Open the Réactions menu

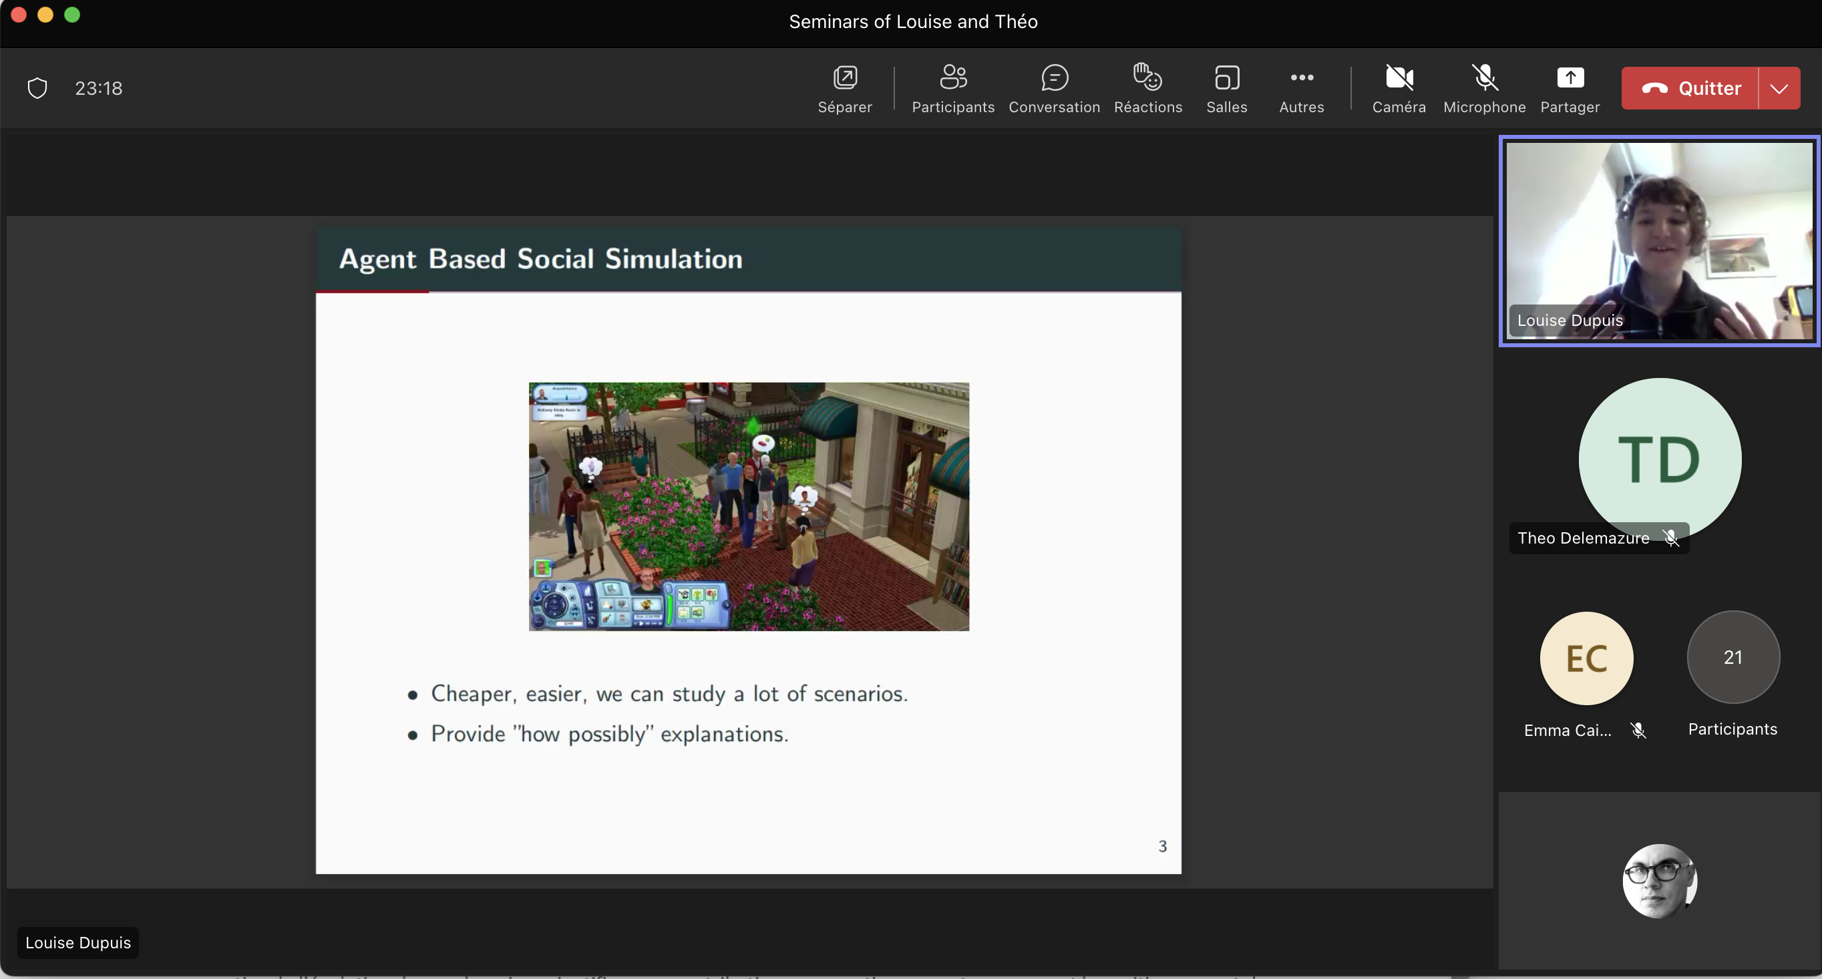click(1147, 88)
